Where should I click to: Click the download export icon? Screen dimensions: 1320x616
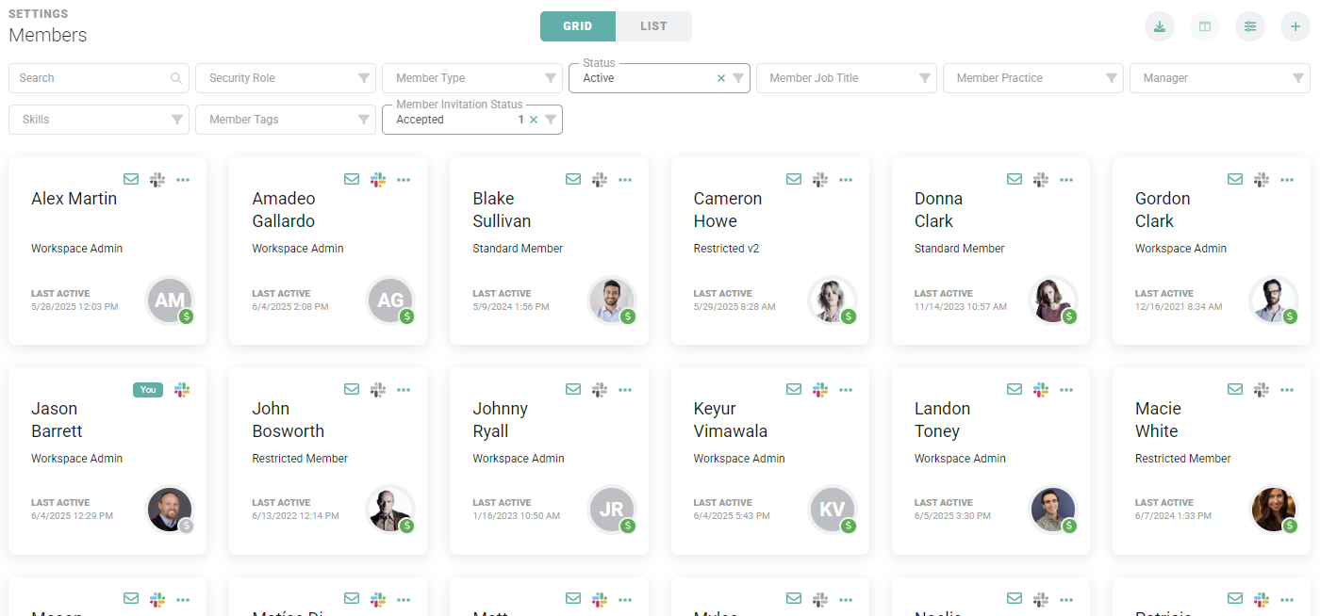click(1160, 26)
